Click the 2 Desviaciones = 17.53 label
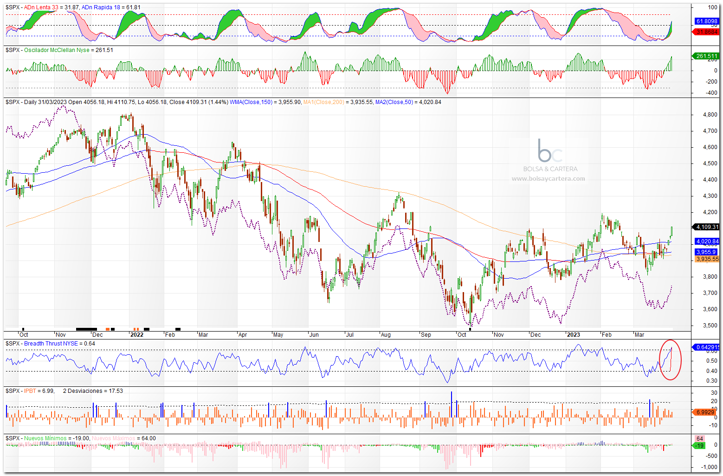This screenshot has width=723, height=476. coord(93,391)
